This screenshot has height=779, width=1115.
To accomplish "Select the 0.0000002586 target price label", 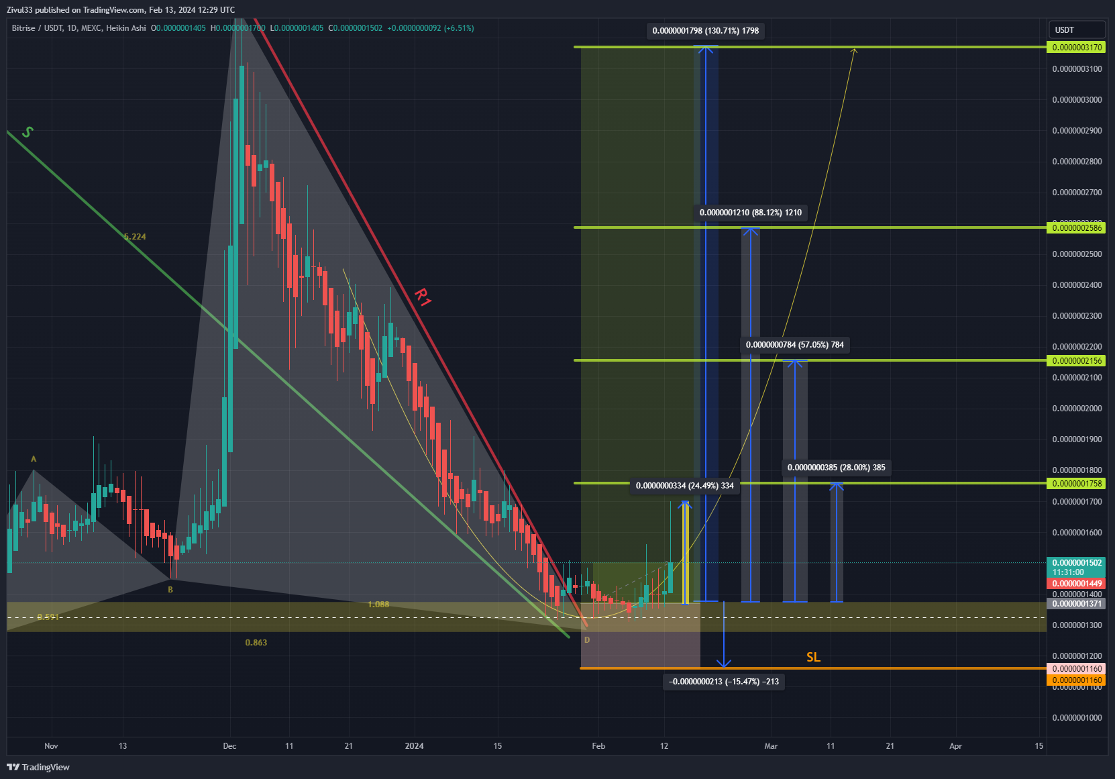I will 1075,228.
